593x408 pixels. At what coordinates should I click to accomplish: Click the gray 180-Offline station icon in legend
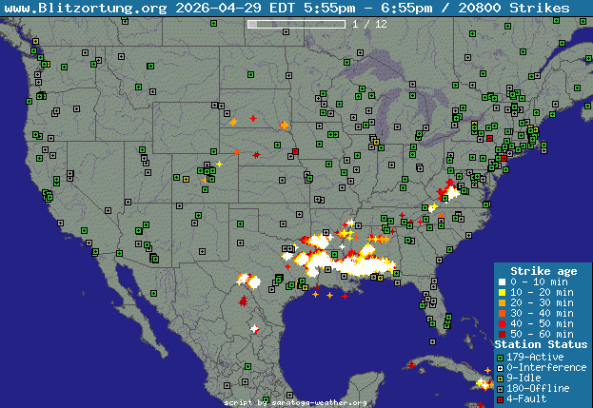click(x=501, y=388)
